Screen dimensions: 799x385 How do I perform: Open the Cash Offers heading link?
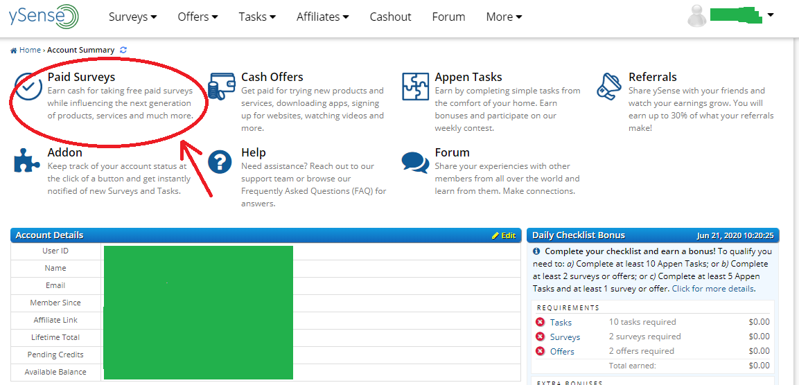[272, 77]
